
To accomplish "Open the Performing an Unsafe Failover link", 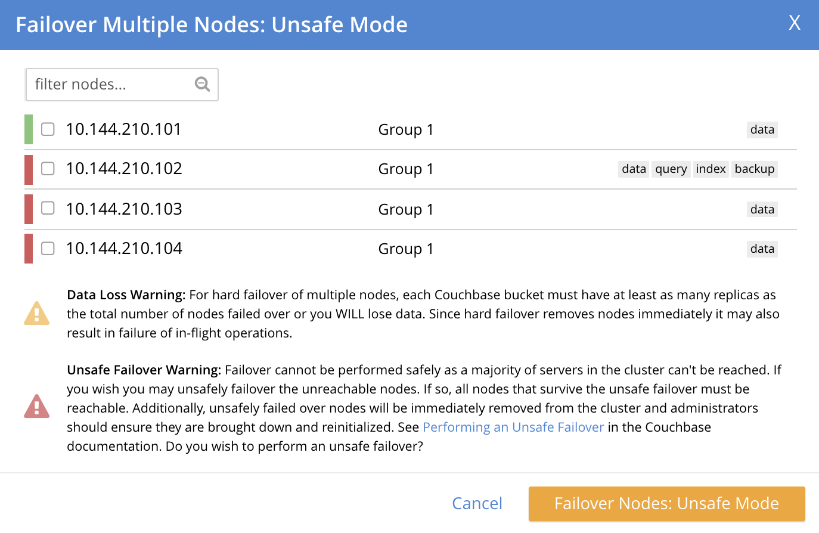I will [513, 427].
